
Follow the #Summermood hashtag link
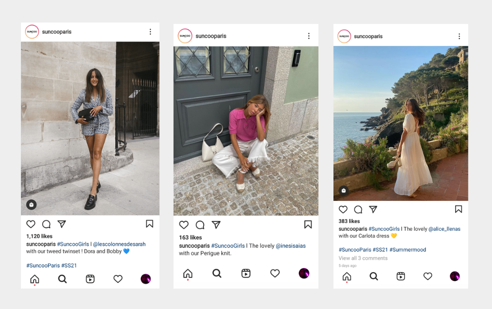pyautogui.click(x=408, y=249)
